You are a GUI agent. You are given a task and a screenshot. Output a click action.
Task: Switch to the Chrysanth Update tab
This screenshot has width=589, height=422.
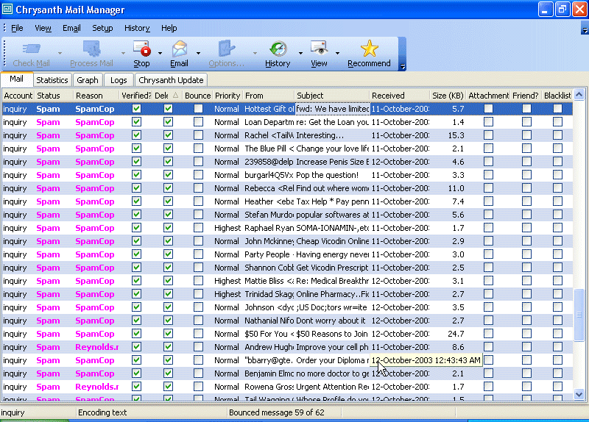(171, 80)
